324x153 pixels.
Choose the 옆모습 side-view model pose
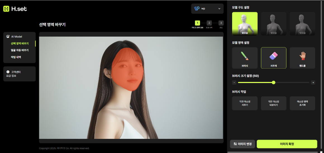273,24
